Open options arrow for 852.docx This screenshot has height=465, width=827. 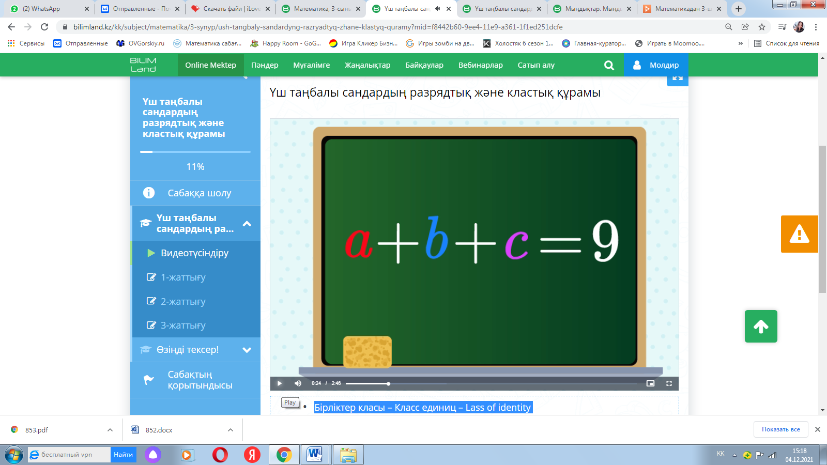231,430
